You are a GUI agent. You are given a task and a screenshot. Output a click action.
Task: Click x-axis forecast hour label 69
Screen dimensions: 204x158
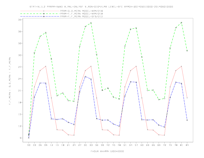[x=159, y=145]
